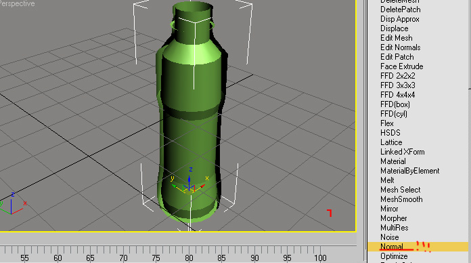Select the FFD 4x4x4 modifier
Viewport: 471px width, 263px height.
coord(398,95)
